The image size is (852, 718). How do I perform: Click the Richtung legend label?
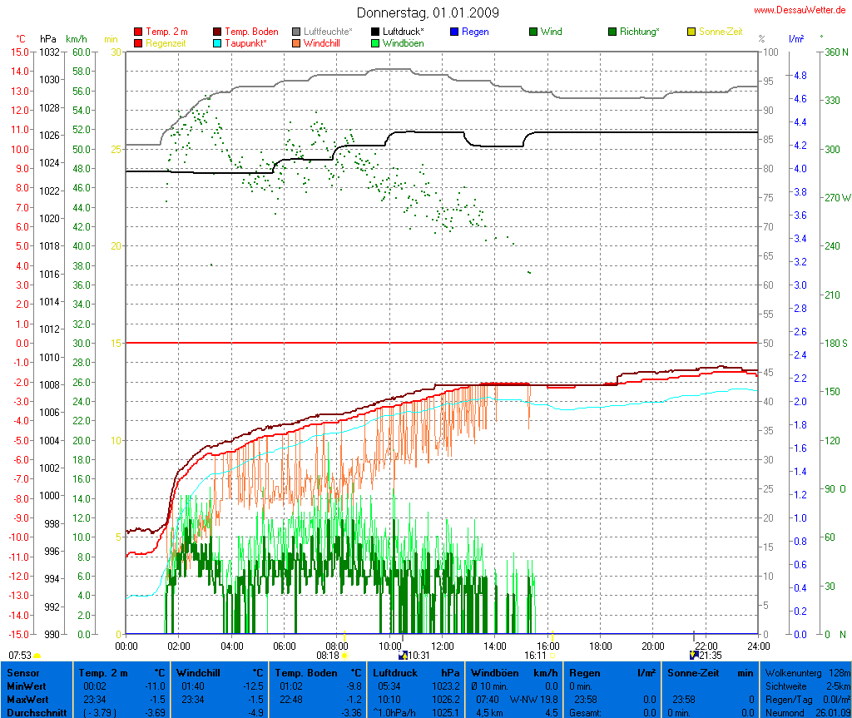coord(640,32)
